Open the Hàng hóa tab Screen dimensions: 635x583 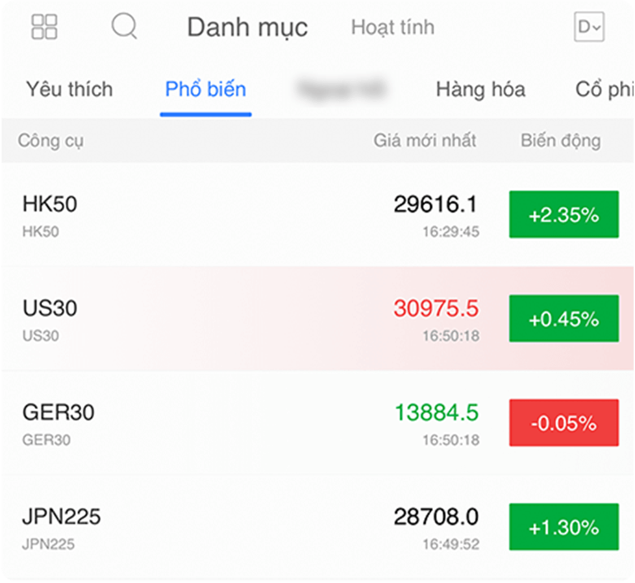click(x=480, y=89)
